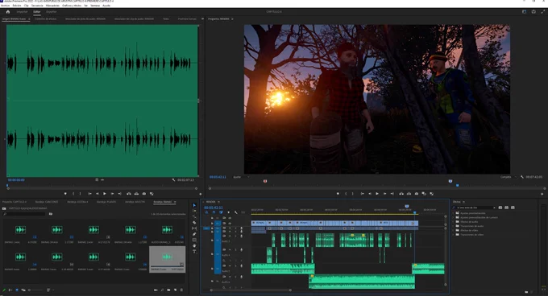The image size is (548, 296).
Task: Add a marker in the Program monitor
Action: pos(338,194)
